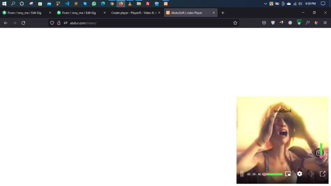
Task: Open Windows taskbar search
Action: tap(13, 3)
